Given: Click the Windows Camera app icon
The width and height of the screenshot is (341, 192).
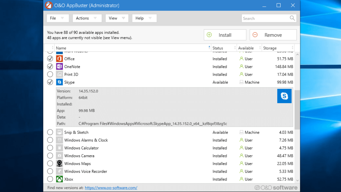Looking at the screenshot, I should pyautogui.click(x=59, y=156).
